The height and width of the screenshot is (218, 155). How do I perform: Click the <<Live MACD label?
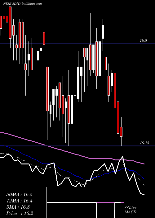[131, 210]
